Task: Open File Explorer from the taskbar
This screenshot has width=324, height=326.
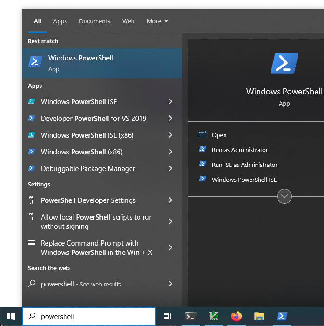Action: point(259,316)
